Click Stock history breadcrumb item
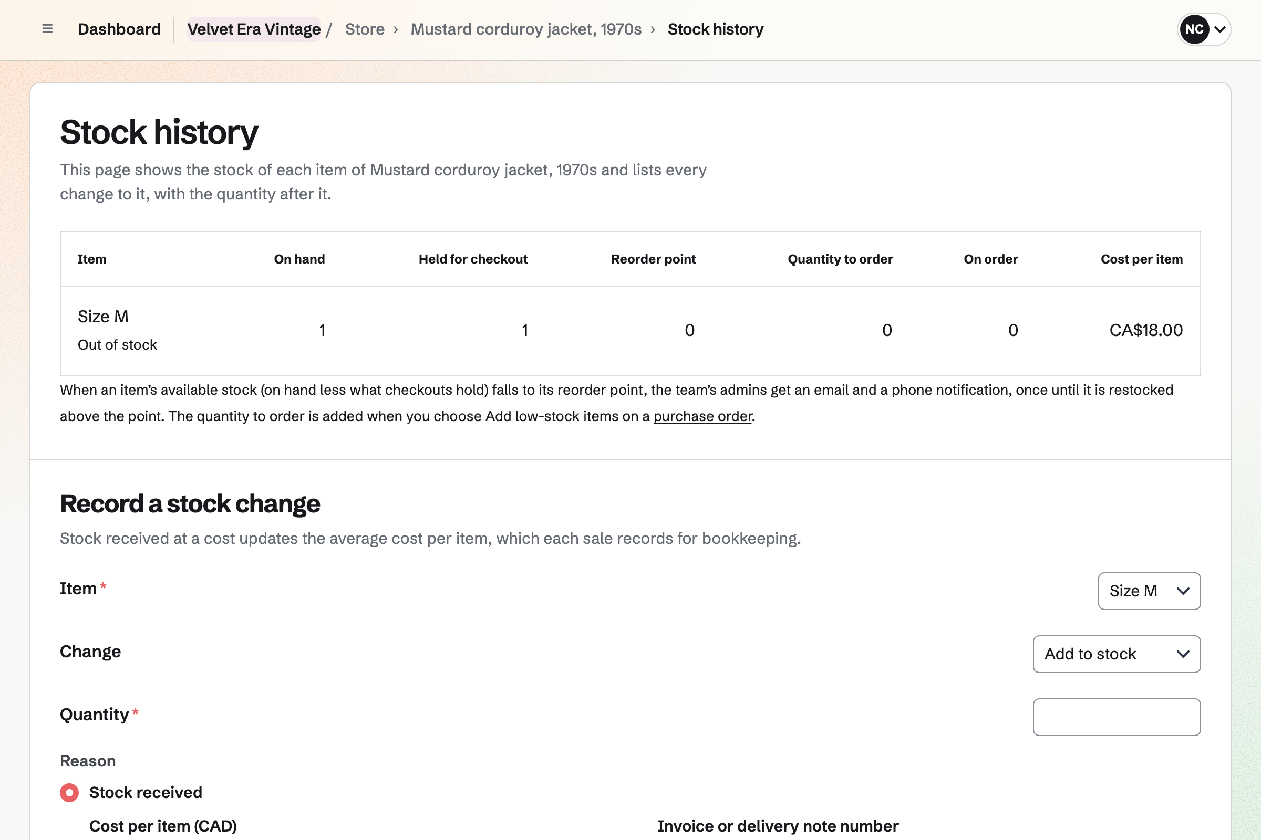This screenshot has width=1261, height=840. (715, 29)
